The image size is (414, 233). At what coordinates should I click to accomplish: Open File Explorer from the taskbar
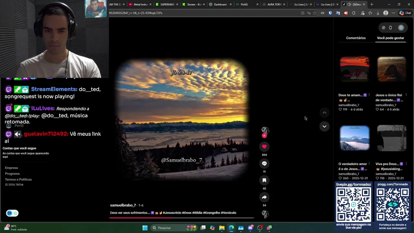[222, 228]
